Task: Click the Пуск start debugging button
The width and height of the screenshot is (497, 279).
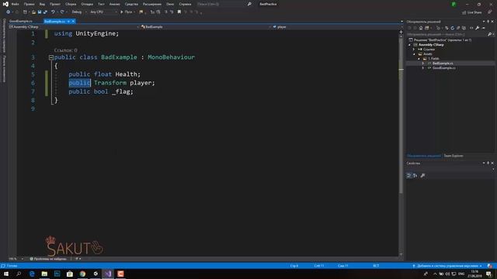Action: tap(127, 12)
